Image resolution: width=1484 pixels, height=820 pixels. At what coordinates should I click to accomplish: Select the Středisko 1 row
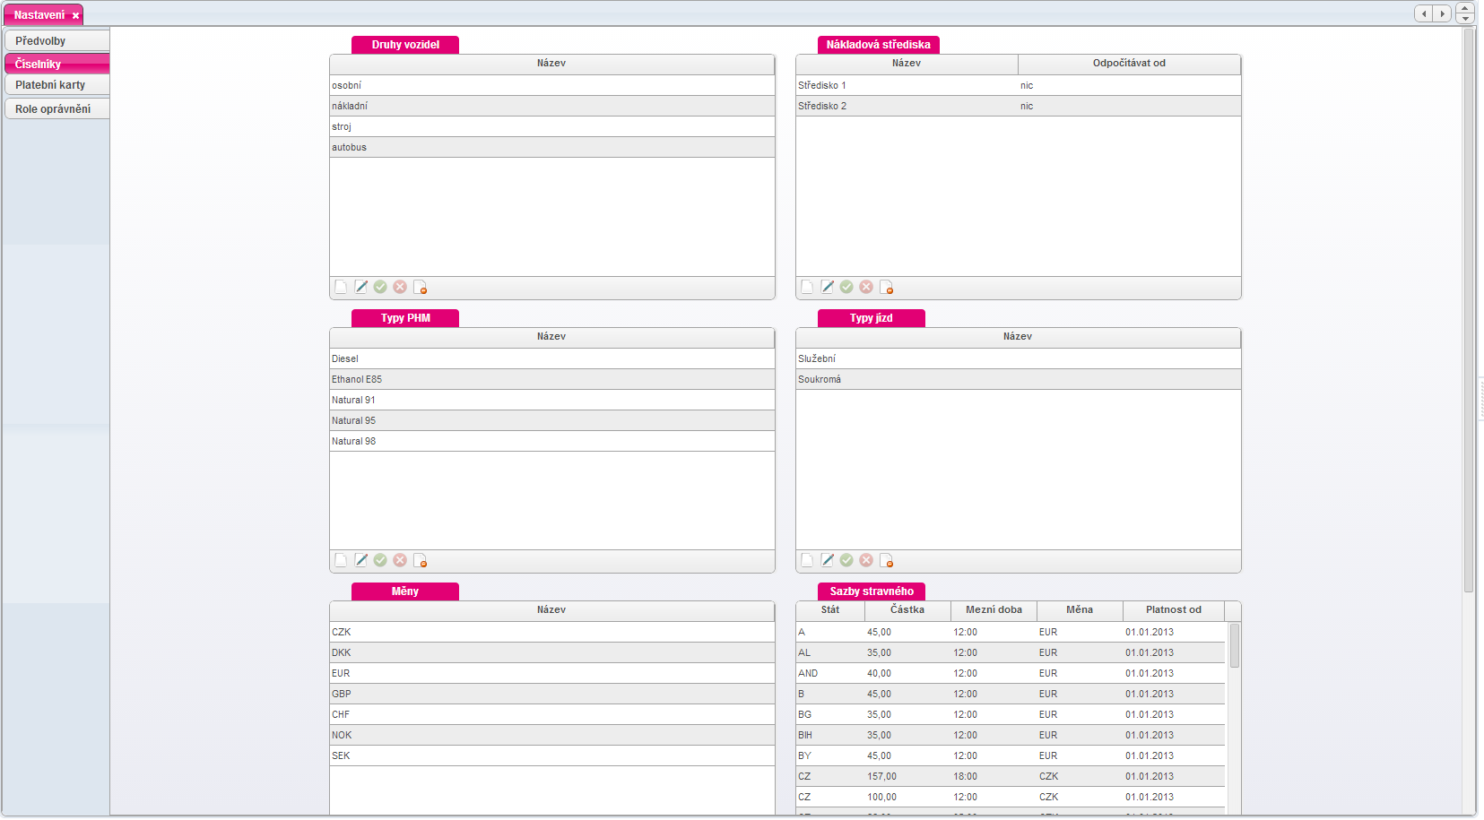(x=1018, y=85)
